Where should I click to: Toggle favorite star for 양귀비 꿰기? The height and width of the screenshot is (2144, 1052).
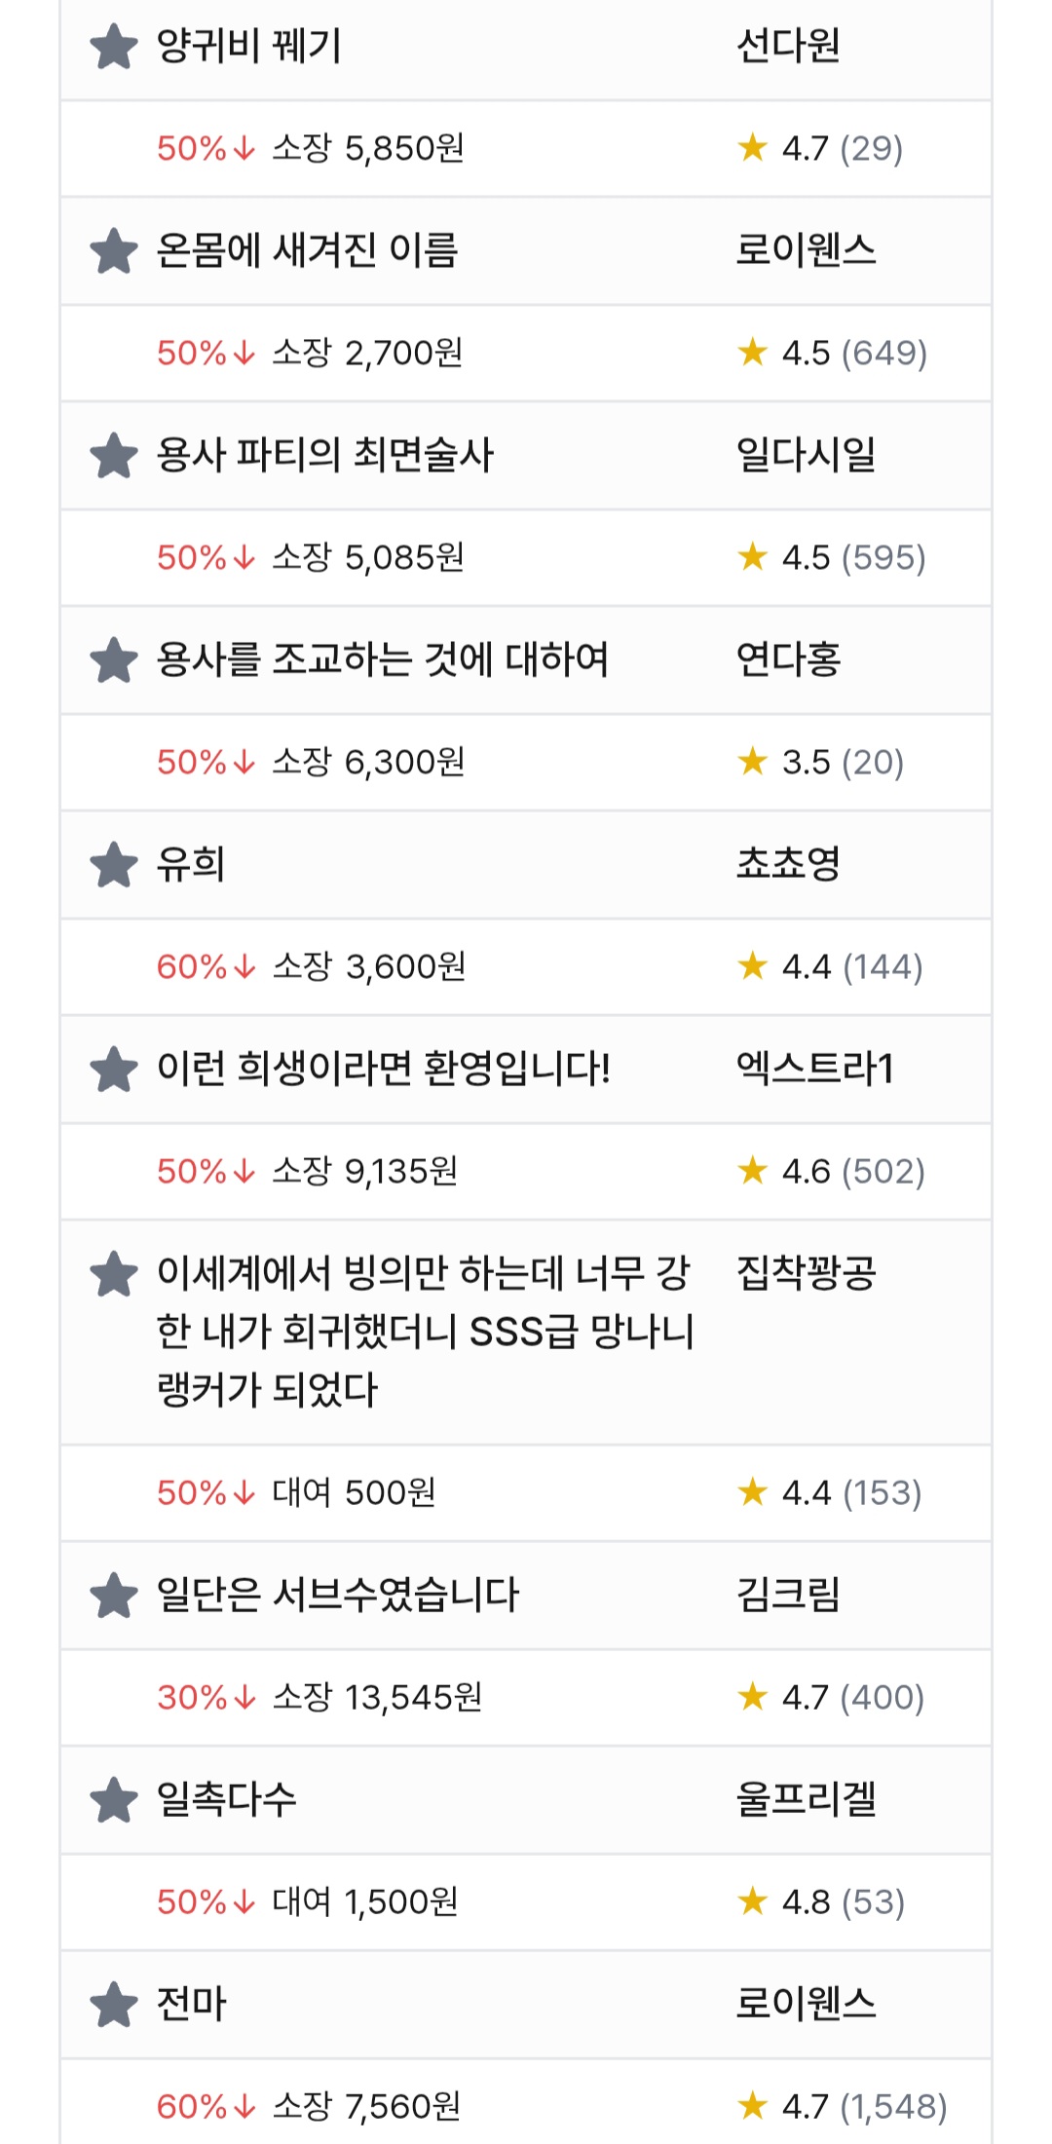point(114,47)
